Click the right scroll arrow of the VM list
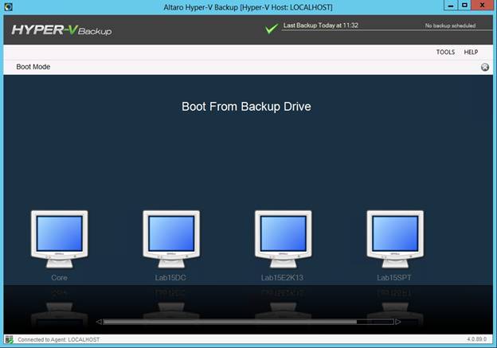 coord(397,322)
